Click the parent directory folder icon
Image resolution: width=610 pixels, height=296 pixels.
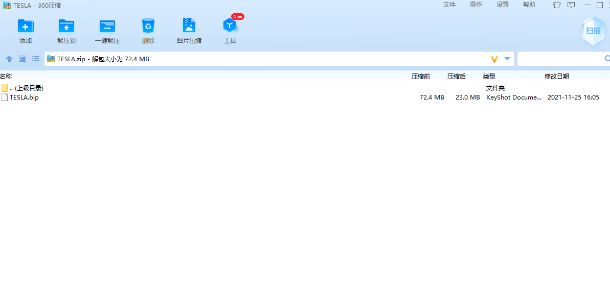pyautogui.click(x=5, y=88)
